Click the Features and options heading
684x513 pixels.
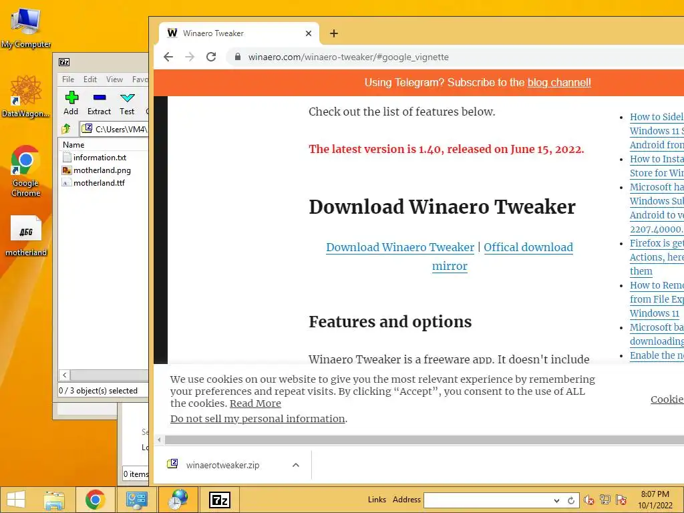click(x=390, y=322)
